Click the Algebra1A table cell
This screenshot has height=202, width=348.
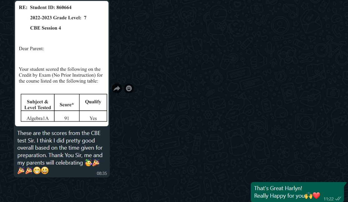pyautogui.click(x=37, y=116)
